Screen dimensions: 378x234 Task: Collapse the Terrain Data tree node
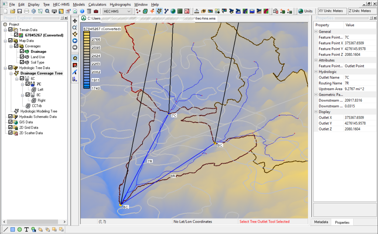tap(5, 30)
